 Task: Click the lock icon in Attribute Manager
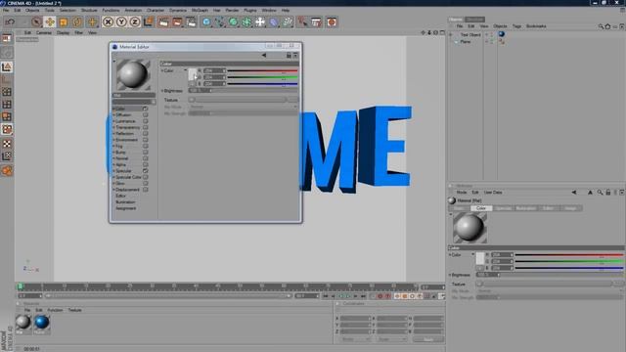coord(608,193)
